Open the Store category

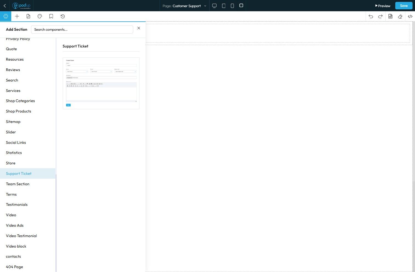11,163
